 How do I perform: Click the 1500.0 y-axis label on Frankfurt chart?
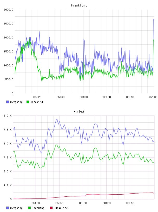9,51
